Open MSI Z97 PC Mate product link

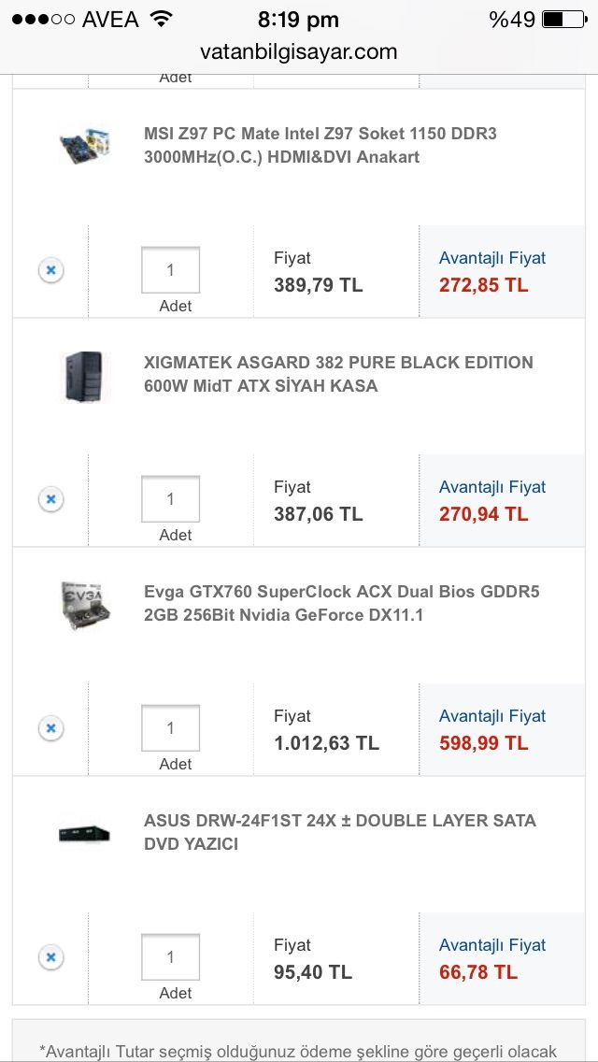pos(320,145)
